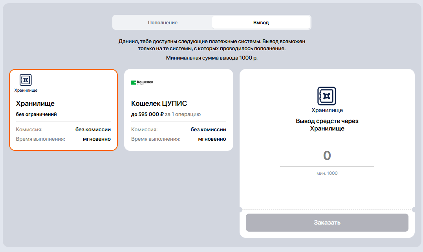Choose the Кошелек ЦУПИС payment method title

(x=159, y=103)
